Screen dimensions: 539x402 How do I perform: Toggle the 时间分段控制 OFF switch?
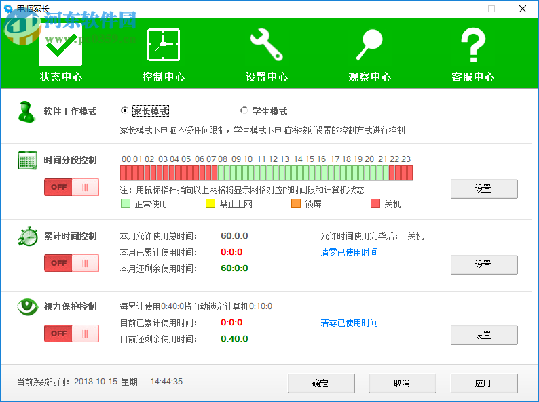(71, 187)
